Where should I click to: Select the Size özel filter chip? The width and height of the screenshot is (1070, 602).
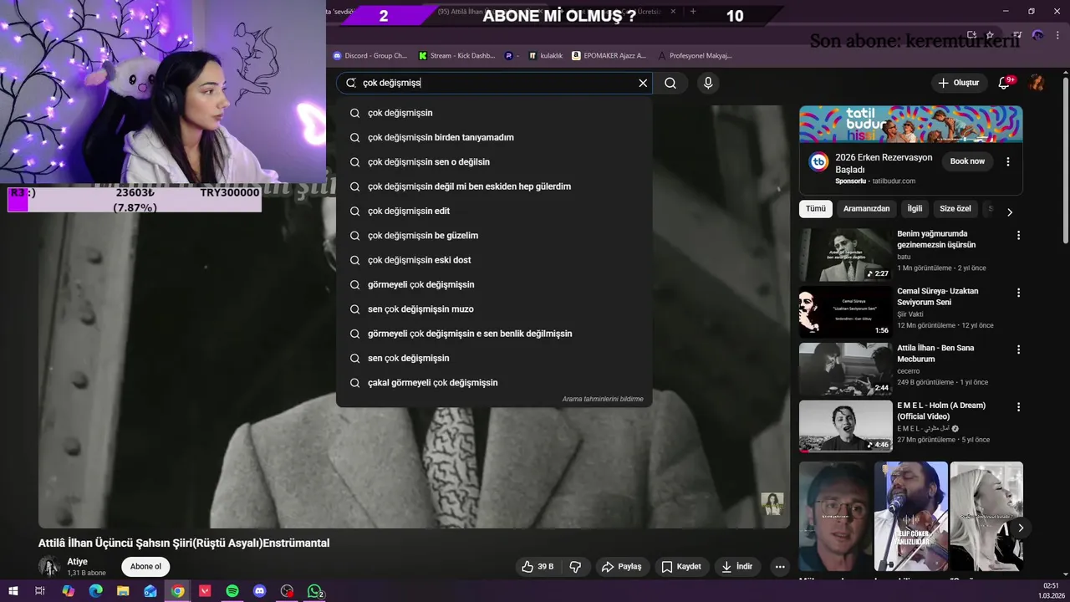(955, 209)
